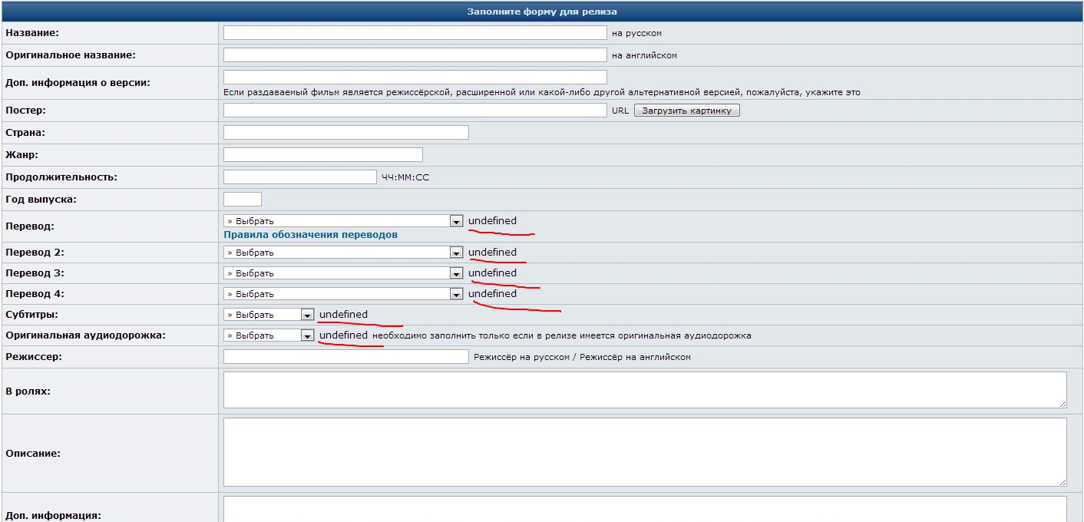Click the Постер URL input field
The image size is (1084, 522).
415,111
